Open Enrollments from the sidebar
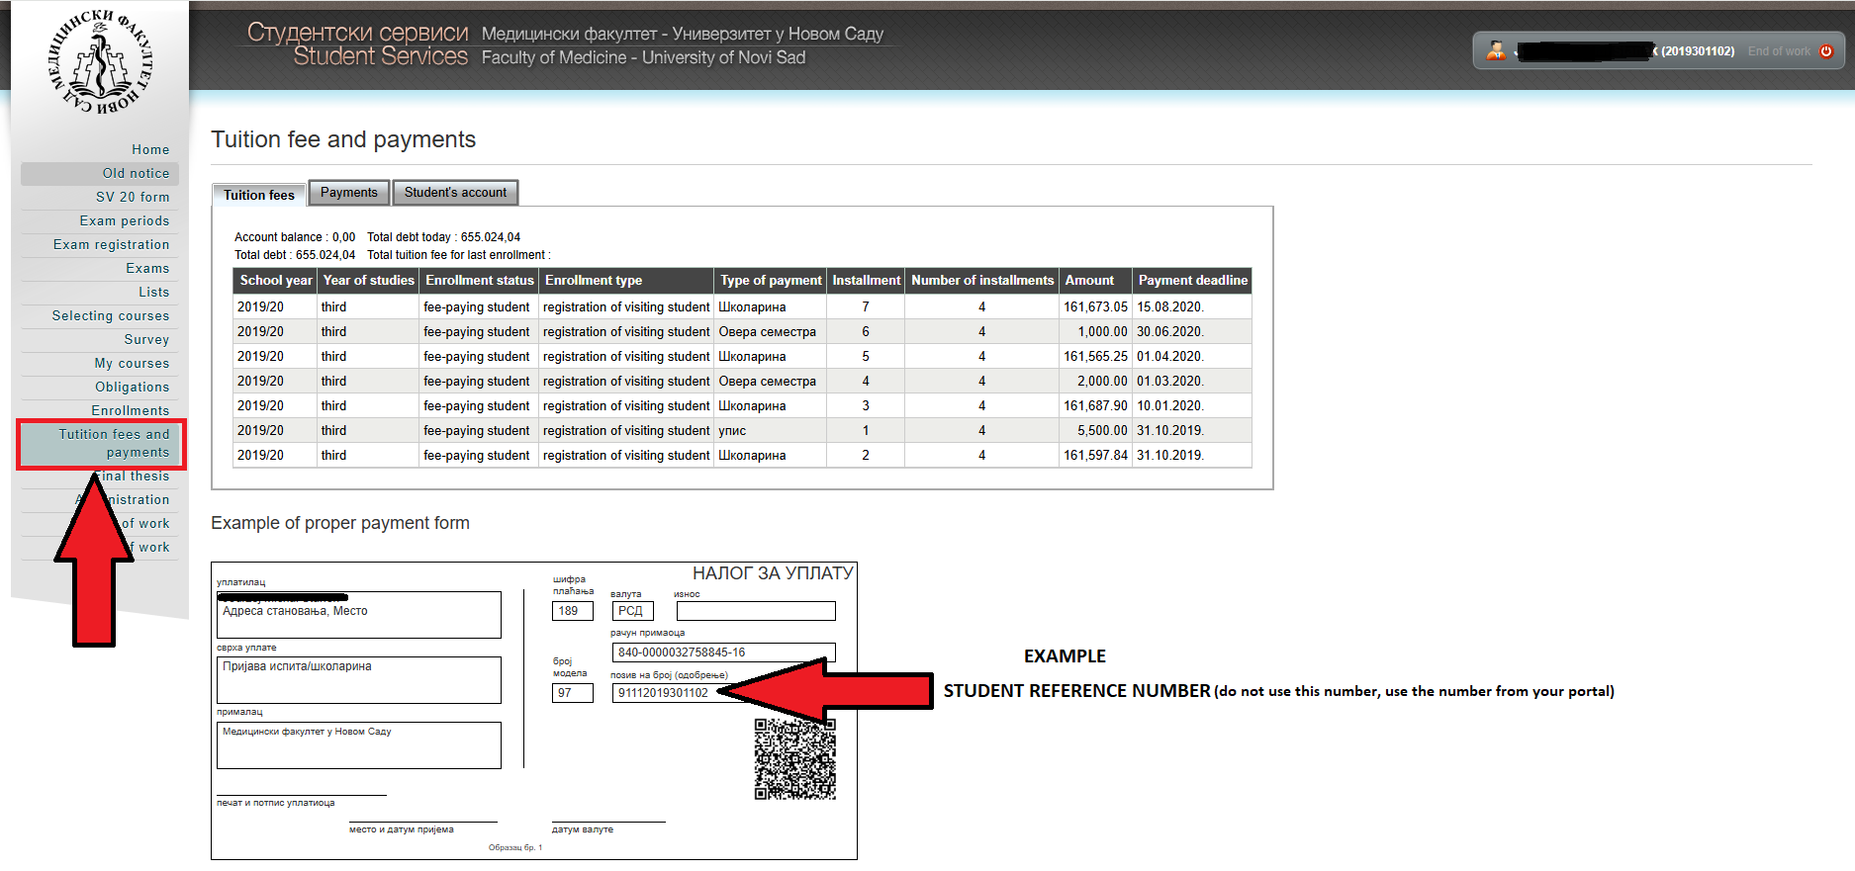The height and width of the screenshot is (871, 1855). [x=131, y=410]
